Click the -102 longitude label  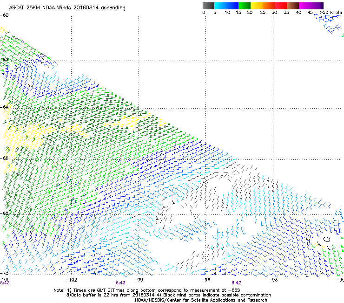point(71,280)
